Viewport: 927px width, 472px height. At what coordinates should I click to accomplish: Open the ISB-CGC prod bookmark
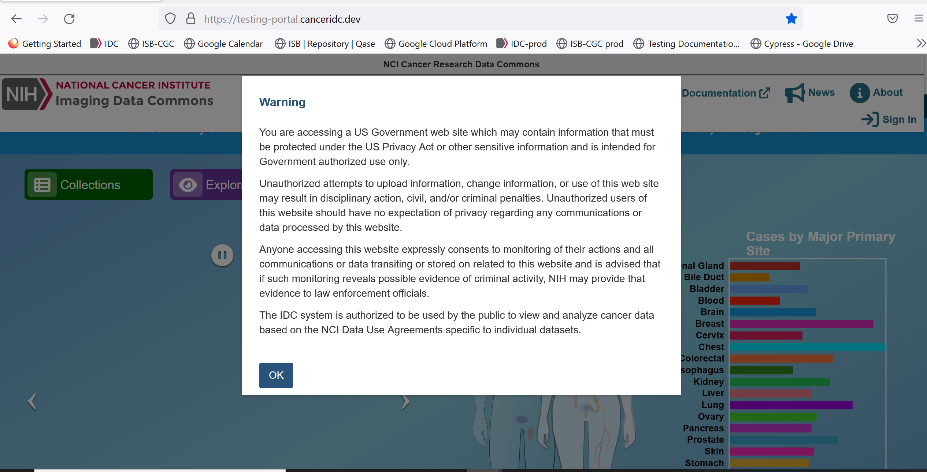pyautogui.click(x=589, y=44)
